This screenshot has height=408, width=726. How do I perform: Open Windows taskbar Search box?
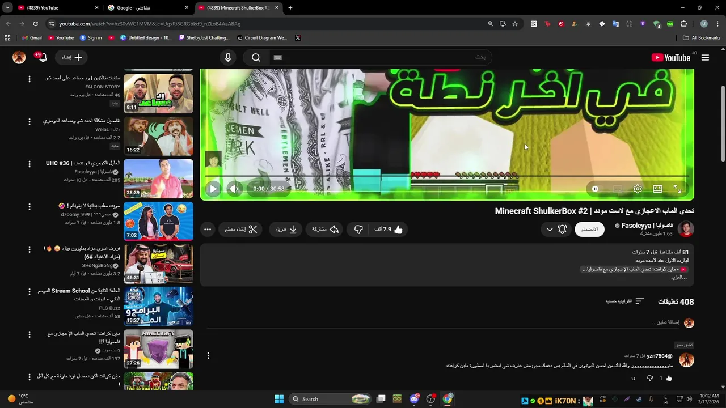click(x=330, y=399)
